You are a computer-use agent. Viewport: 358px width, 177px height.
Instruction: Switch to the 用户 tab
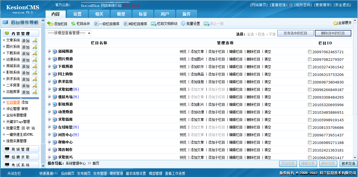(x=165, y=14)
